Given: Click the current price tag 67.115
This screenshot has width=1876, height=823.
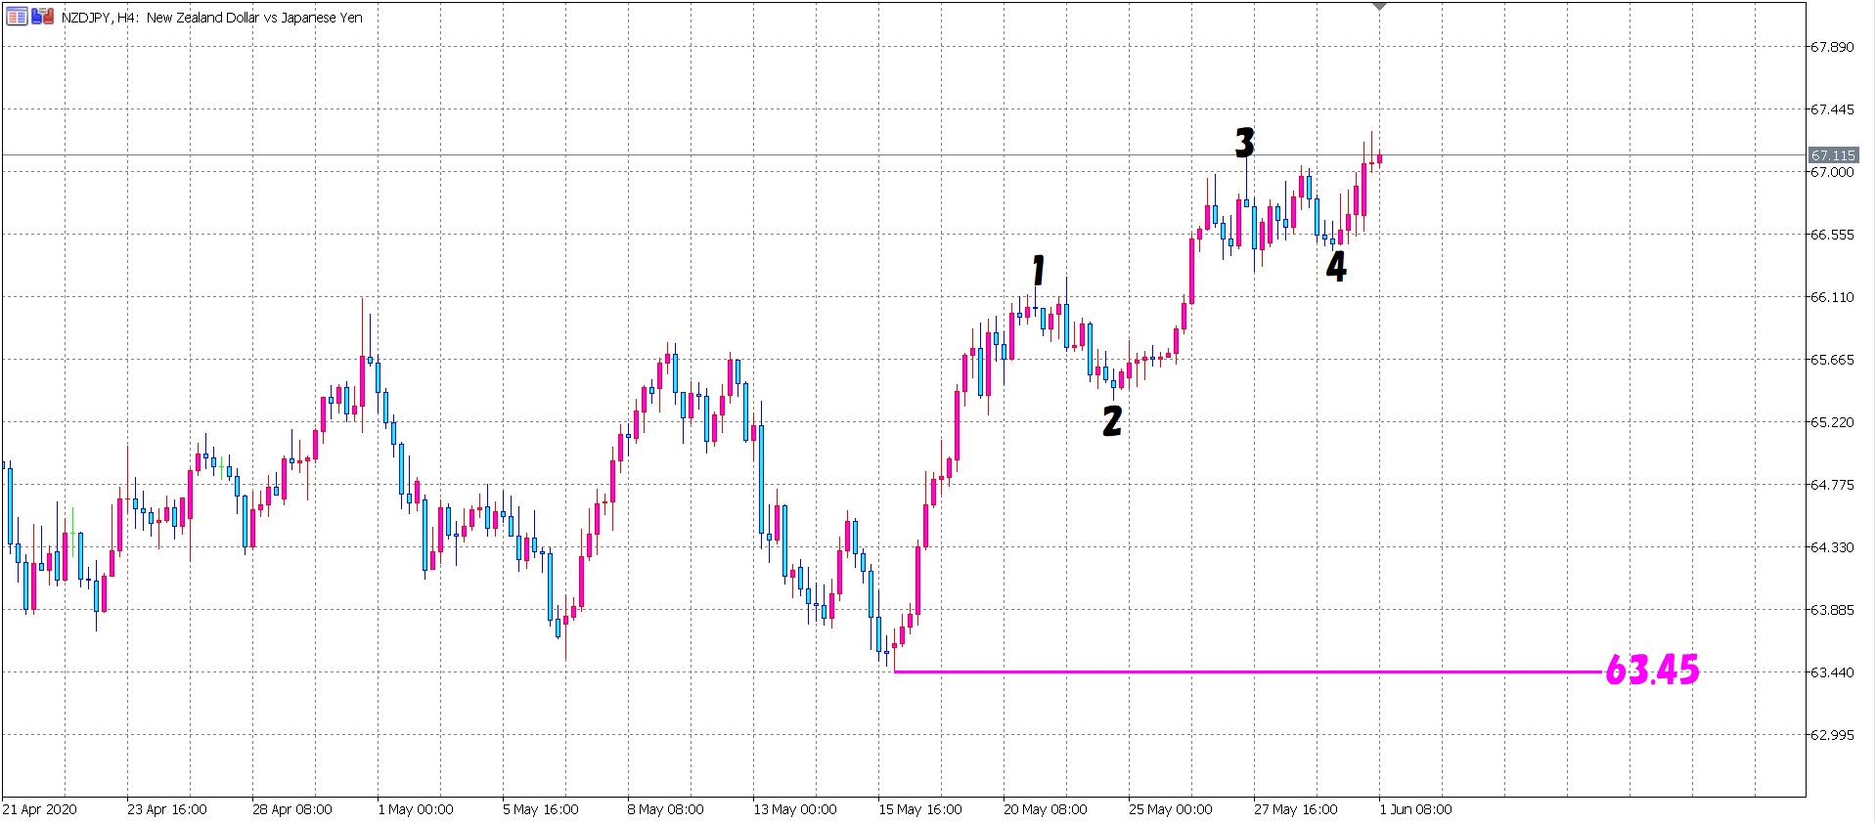Looking at the screenshot, I should (x=1832, y=155).
